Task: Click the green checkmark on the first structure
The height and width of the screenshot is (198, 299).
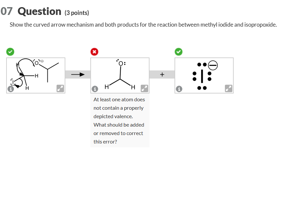Action: (10, 52)
